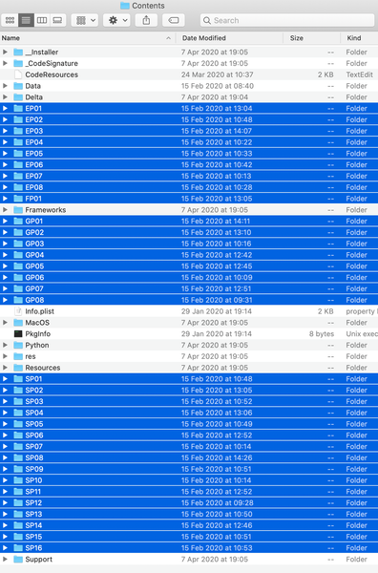This screenshot has width=378, height=573.
Task: Select the Support folder
Action: click(189, 559)
